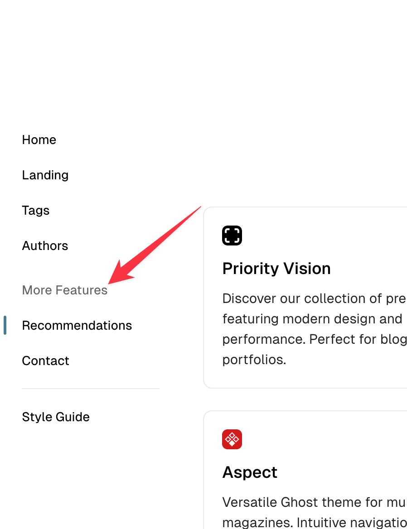407x529 pixels.
Task: Switch to the Home page
Action: click(39, 139)
